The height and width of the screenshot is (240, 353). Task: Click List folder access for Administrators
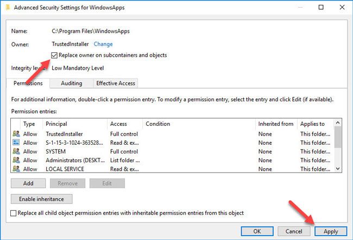[125, 161]
